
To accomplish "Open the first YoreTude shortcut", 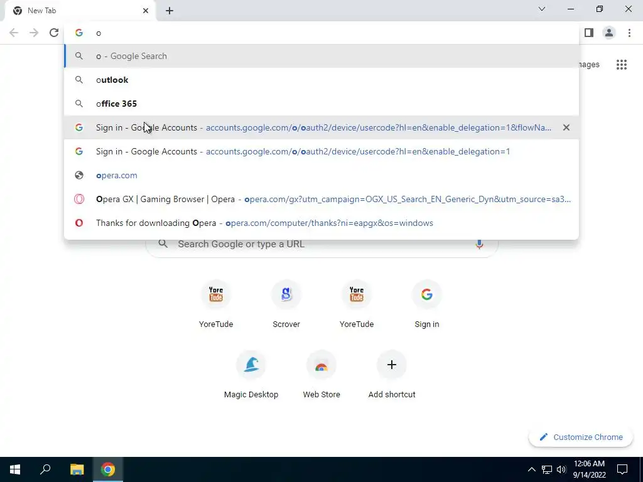I will point(216,304).
